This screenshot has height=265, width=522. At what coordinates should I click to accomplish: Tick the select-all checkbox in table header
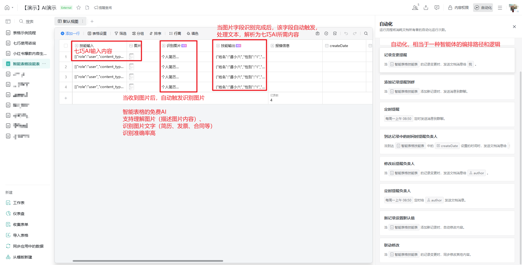coord(66,46)
